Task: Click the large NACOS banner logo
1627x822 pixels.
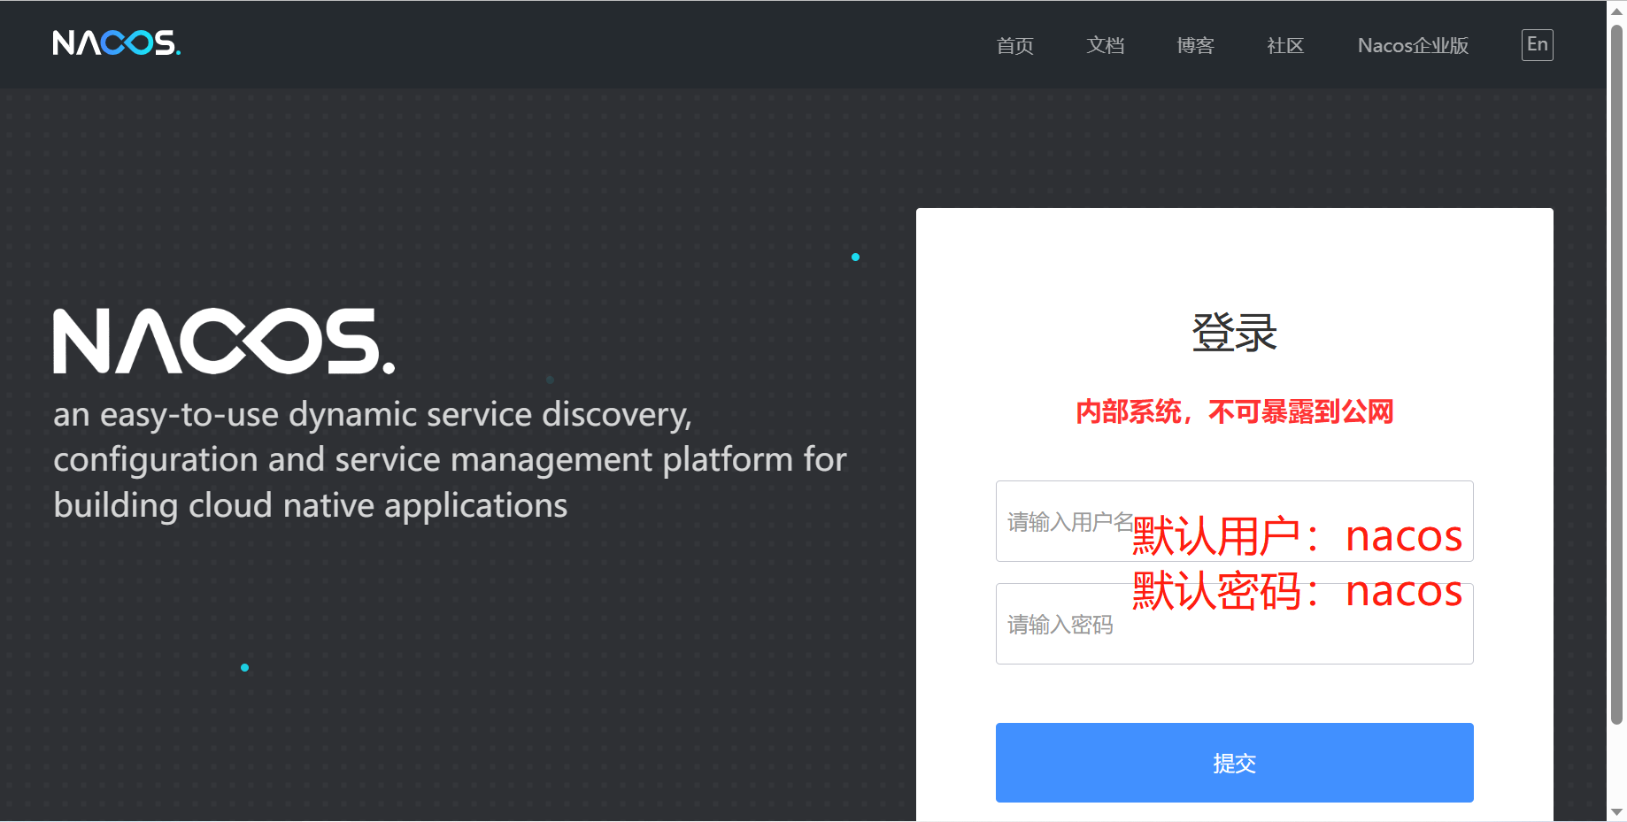Action: coord(224,341)
